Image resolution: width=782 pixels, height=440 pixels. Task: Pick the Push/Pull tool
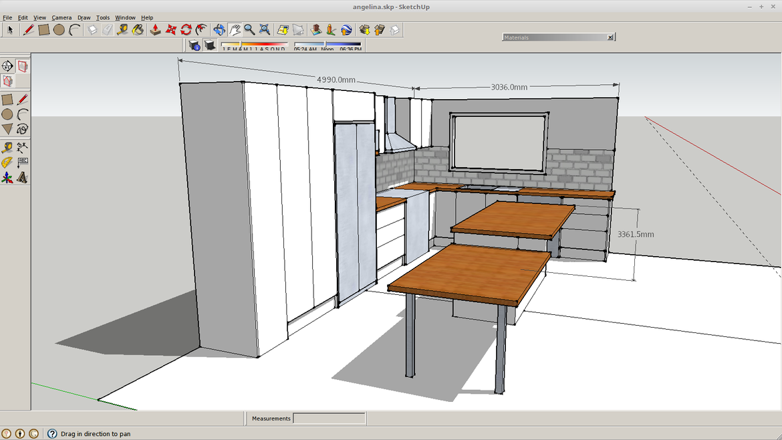155,29
